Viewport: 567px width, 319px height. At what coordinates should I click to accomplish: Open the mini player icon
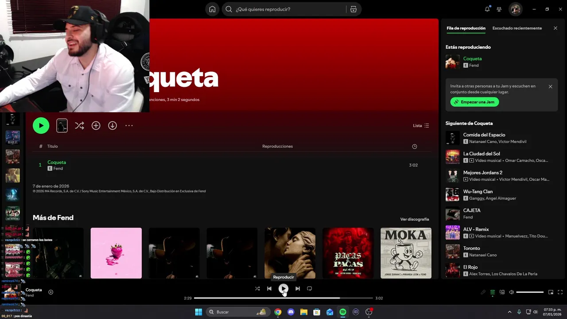[x=551, y=292]
